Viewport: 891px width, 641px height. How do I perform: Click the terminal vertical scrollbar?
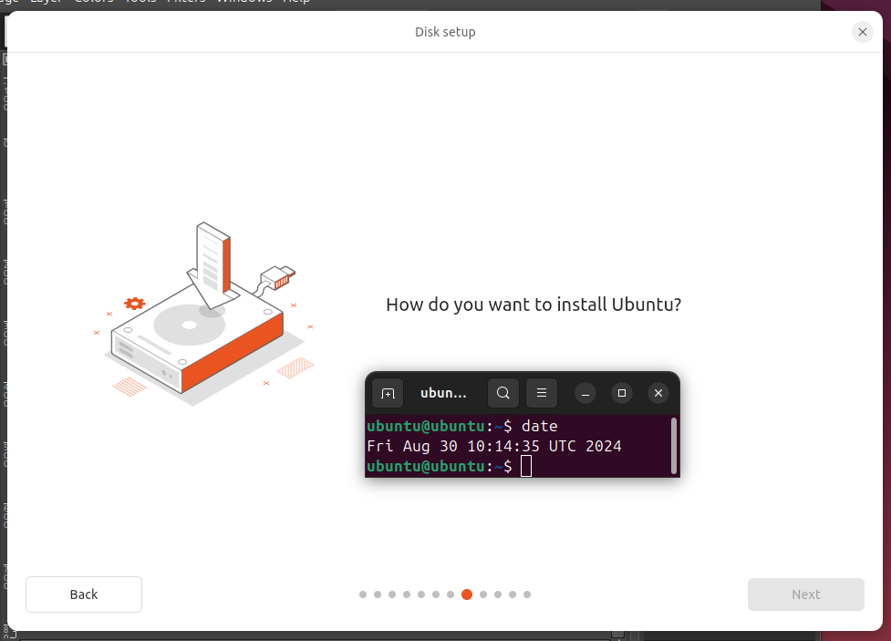(674, 446)
